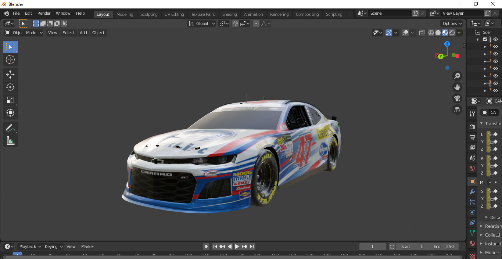The image size is (502, 259).
Task: Open the World properties globe tab
Action: [472, 168]
